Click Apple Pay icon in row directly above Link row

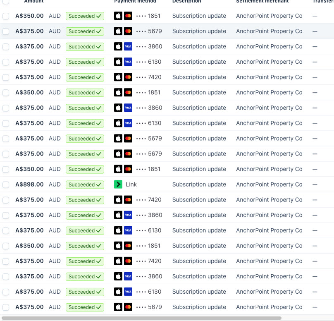point(118,169)
